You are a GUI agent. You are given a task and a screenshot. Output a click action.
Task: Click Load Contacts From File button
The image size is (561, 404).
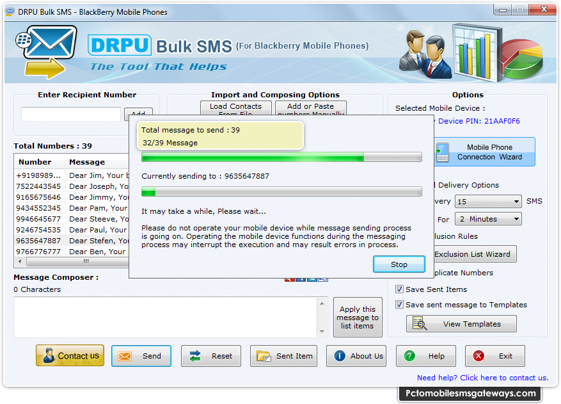[x=236, y=108]
